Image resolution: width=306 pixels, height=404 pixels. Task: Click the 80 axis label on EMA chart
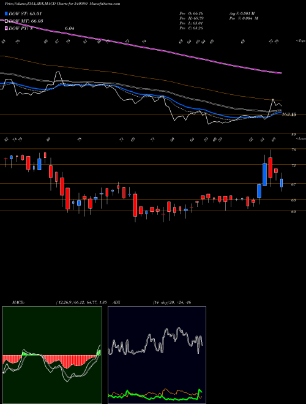[x=294, y=135]
